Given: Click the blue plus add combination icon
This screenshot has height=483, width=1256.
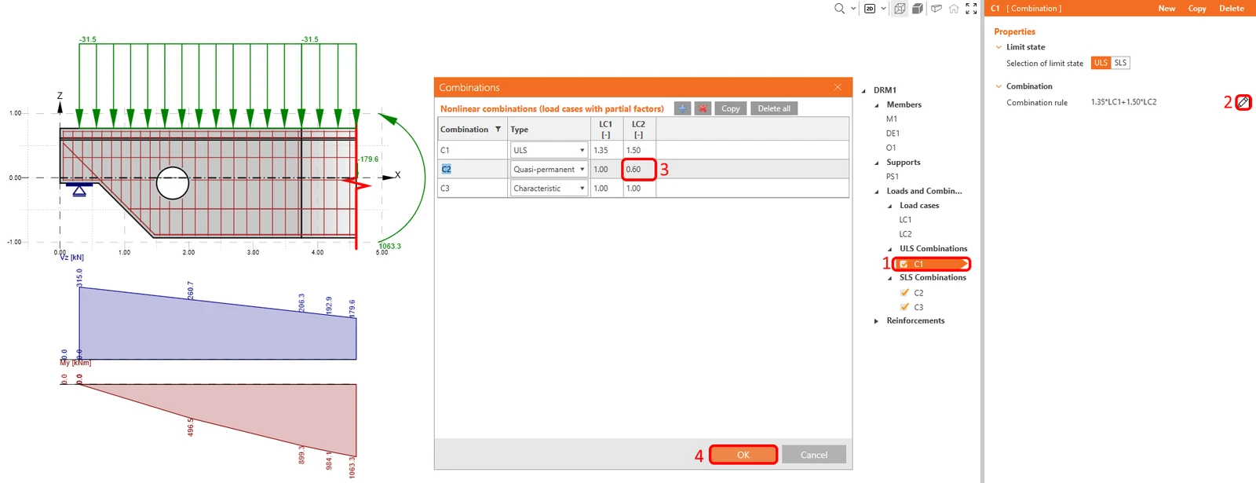Looking at the screenshot, I should coord(682,108).
